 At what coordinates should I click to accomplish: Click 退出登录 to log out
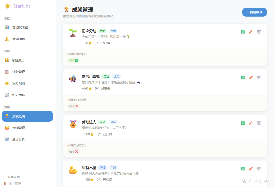(x=12, y=183)
